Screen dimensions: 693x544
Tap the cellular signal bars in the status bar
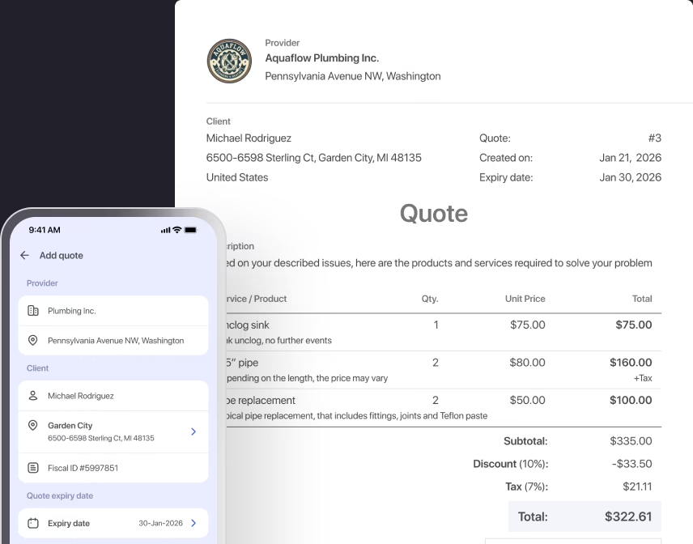pyautogui.click(x=166, y=230)
